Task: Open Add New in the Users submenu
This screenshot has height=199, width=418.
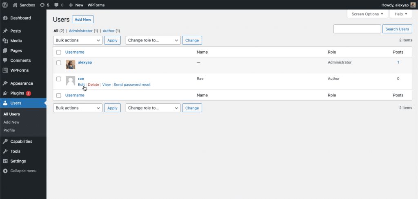Action: [11, 122]
